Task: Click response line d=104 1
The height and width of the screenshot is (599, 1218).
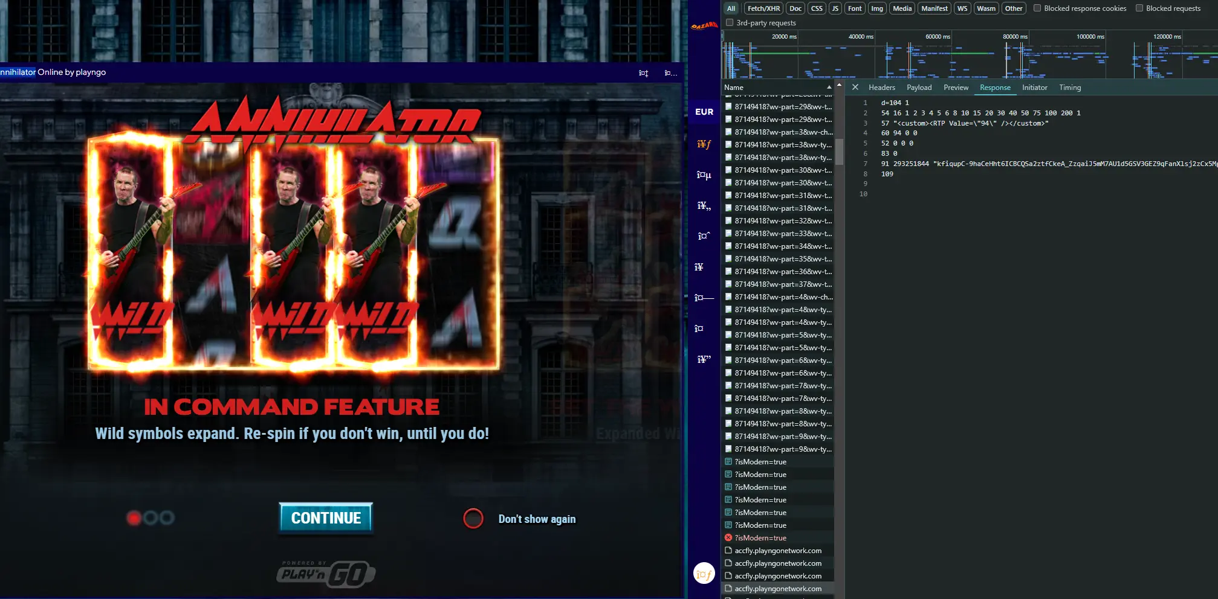Action: click(x=895, y=103)
